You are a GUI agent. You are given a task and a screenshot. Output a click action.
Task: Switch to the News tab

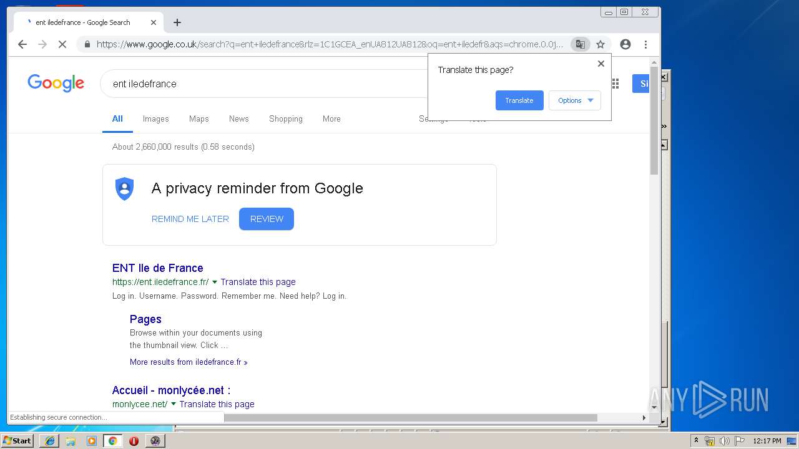click(x=238, y=118)
